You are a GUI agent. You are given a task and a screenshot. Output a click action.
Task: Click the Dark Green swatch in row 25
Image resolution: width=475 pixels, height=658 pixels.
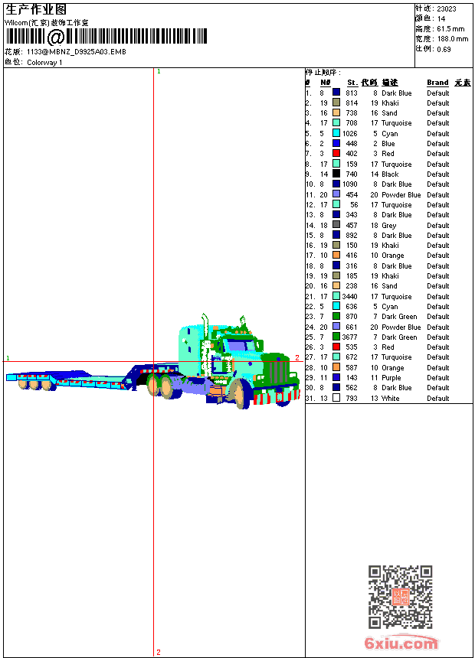click(x=336, y=337)
